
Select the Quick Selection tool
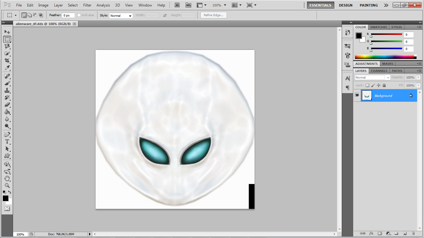7,53
